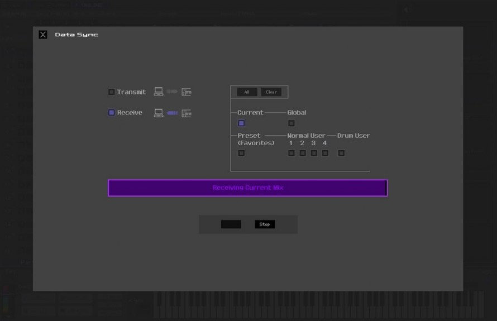
Task: Check the Normal User 4 checkbox
Action: click(325, 154)
